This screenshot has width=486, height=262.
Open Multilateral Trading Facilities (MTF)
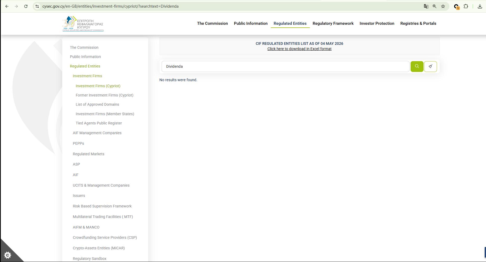103,217
